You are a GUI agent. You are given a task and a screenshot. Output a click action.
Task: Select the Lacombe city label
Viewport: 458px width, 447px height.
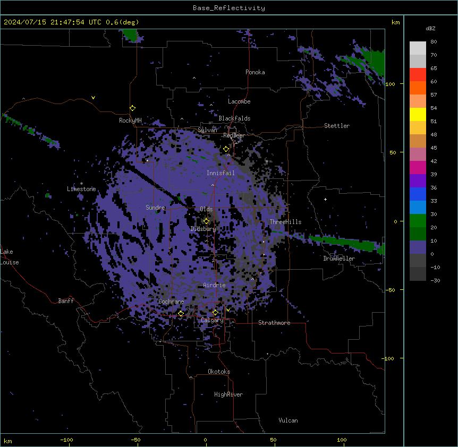point(239,101)
